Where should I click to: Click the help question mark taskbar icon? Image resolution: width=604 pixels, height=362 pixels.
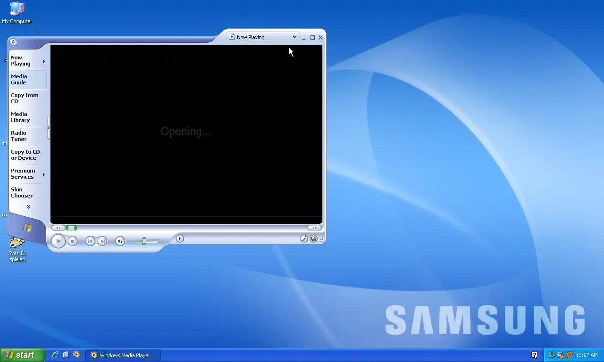coord(534,355)
